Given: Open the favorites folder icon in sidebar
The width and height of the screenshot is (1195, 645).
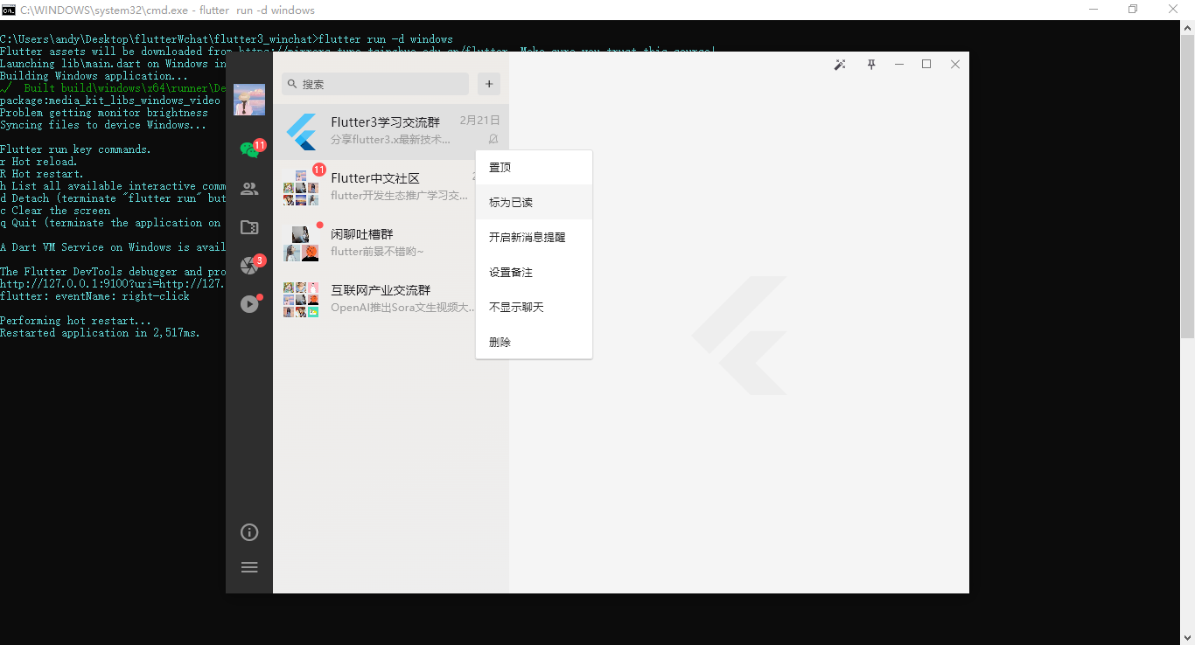Looking at the screenshot, I should pyautogui.click(x=249, y=227).
